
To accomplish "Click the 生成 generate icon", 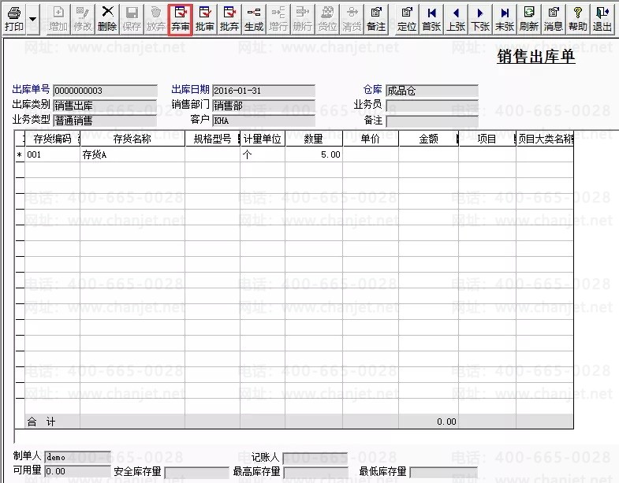I will tap(254, 19).
